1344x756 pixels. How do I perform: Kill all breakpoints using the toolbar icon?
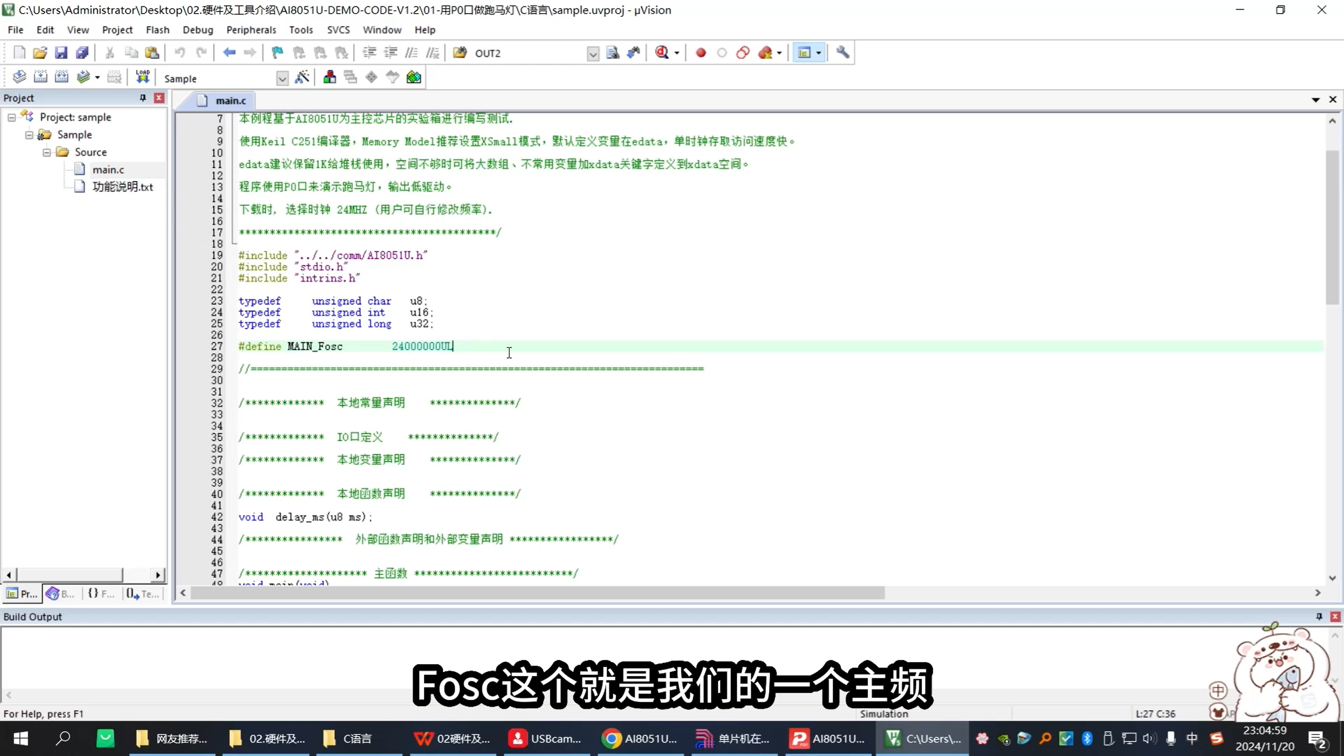point(765,52)
